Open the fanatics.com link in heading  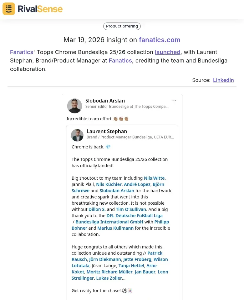[x=160, y=40]
